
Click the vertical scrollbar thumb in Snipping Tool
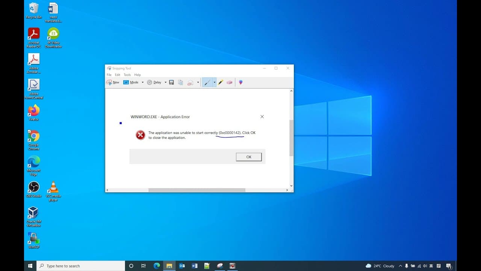pyautogui.click(x=291, y=138)
